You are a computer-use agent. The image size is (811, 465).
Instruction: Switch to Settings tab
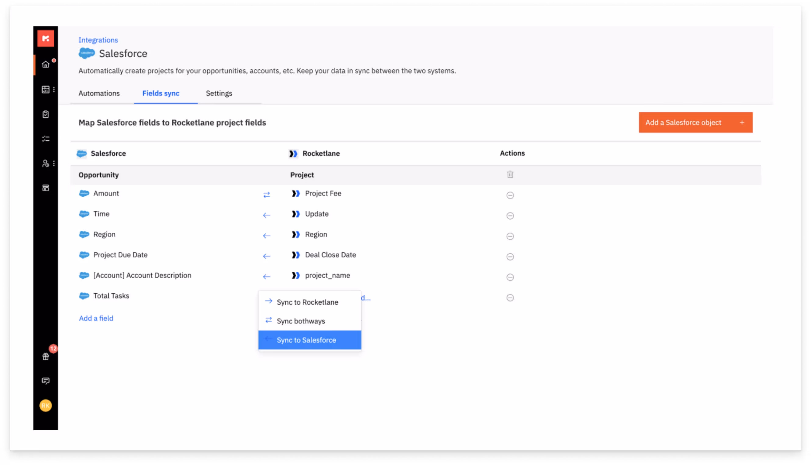(219, 93)
